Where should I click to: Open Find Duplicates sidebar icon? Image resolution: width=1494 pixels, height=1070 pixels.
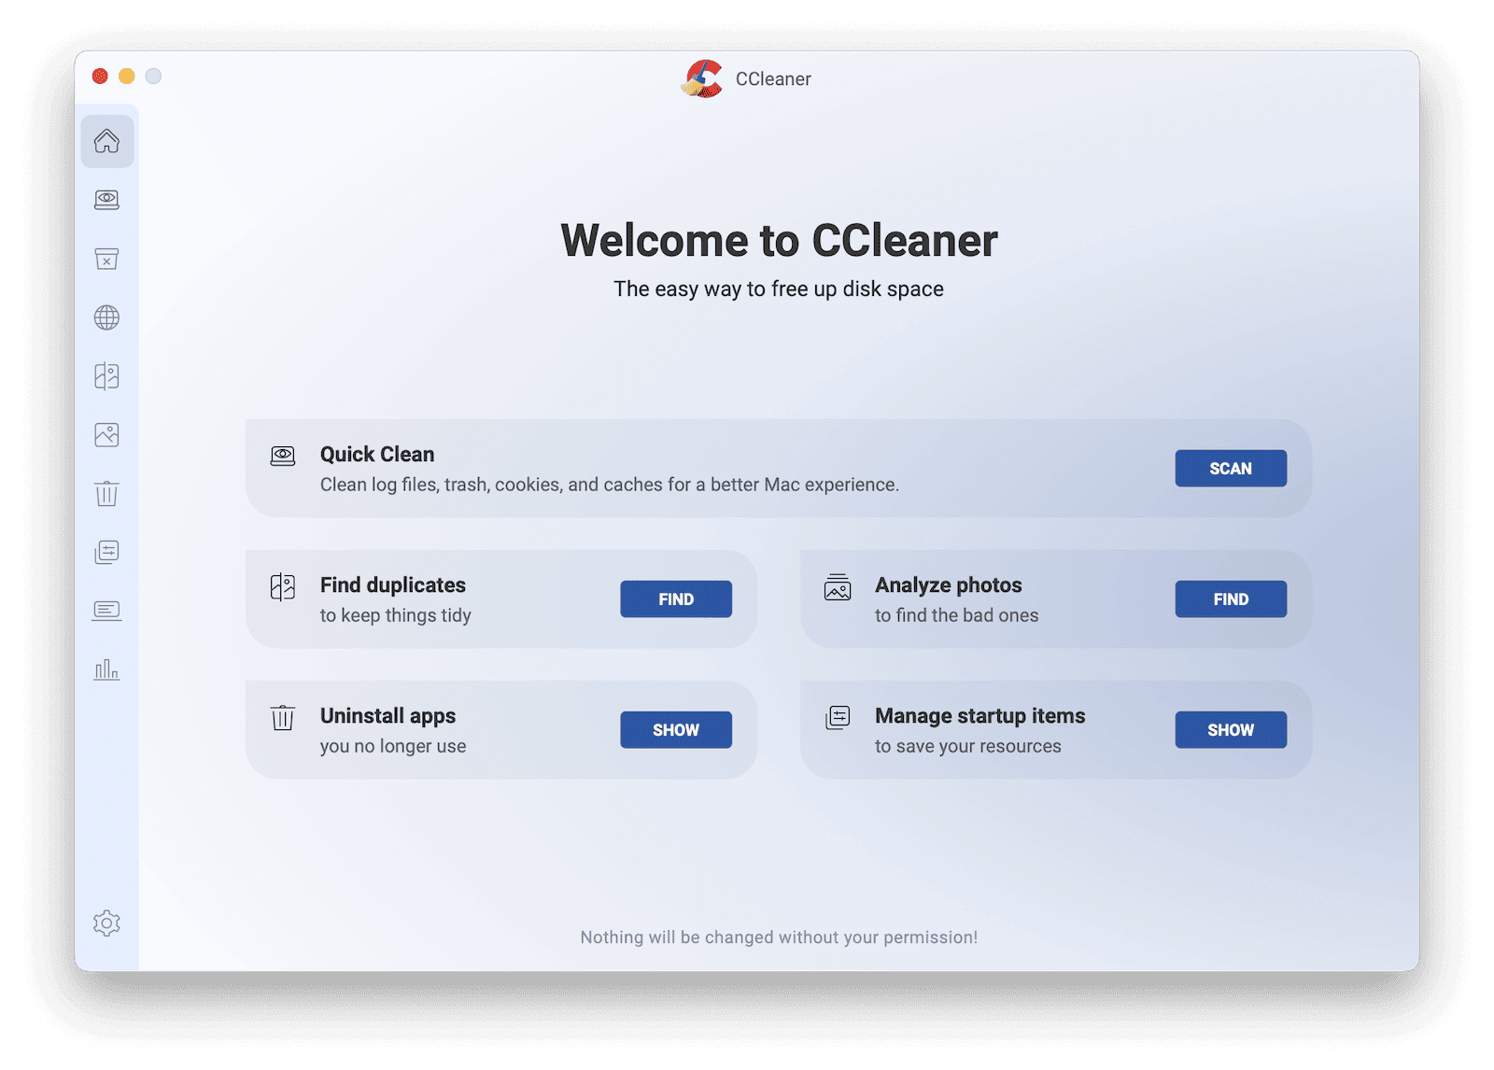107,376
